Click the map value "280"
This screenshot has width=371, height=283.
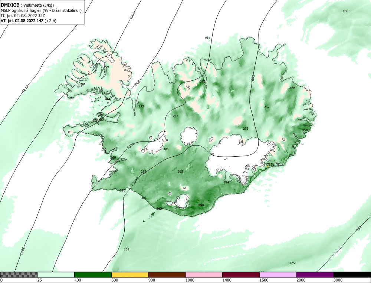(122, 190)
